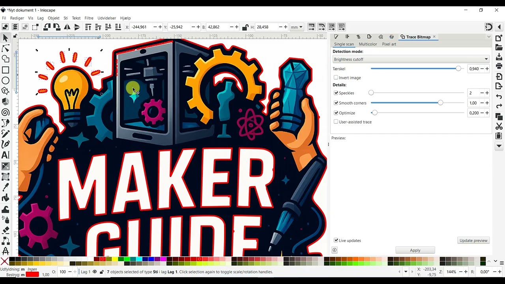Enable User-assisted trace checkbox
The height and width of the screenshot is (284, 505).
pos(336,122)
